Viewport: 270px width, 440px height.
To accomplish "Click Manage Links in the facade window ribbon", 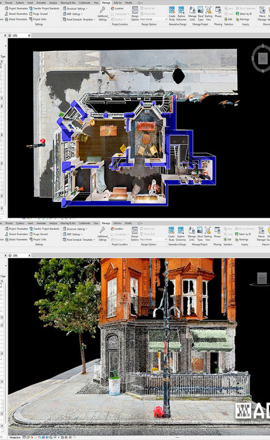I will pos(191,234).
